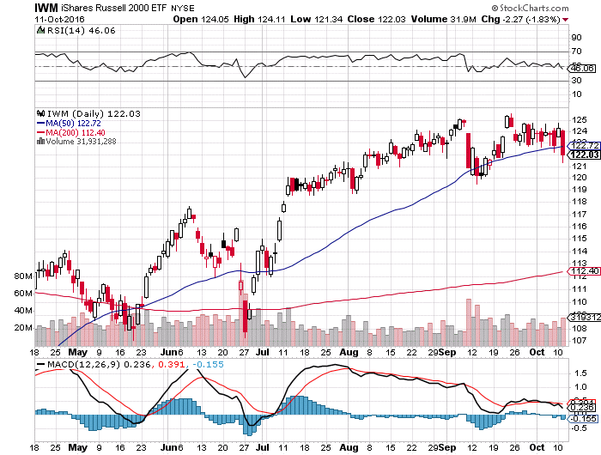Click the 0.236 MACD tag on right axis
The height and width of the screenshot is (455, 601).
click(583, 408)
